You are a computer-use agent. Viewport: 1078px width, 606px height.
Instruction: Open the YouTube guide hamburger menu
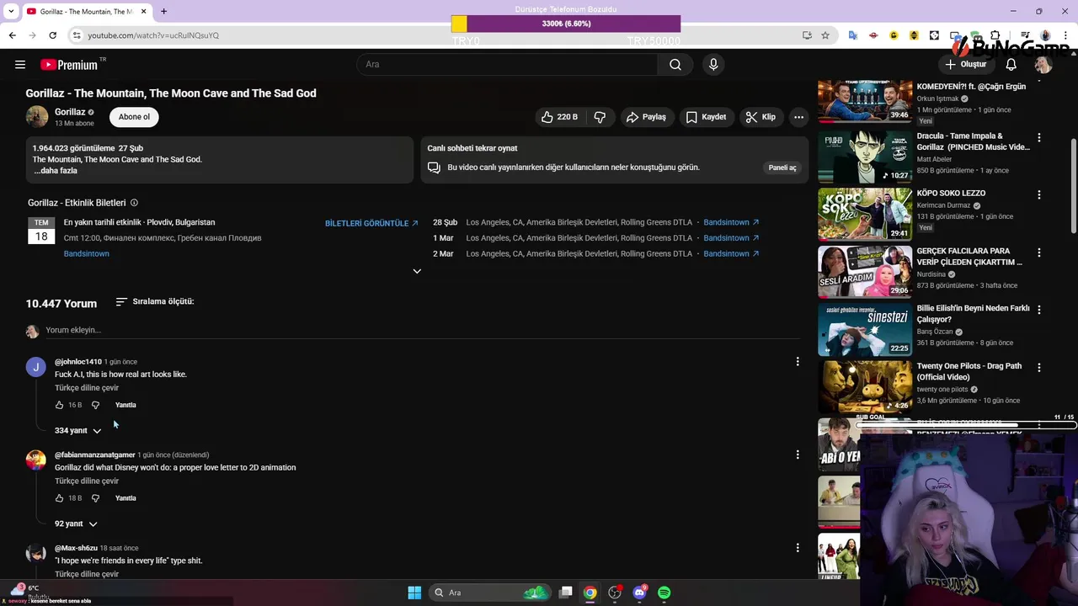pos(20,65)
